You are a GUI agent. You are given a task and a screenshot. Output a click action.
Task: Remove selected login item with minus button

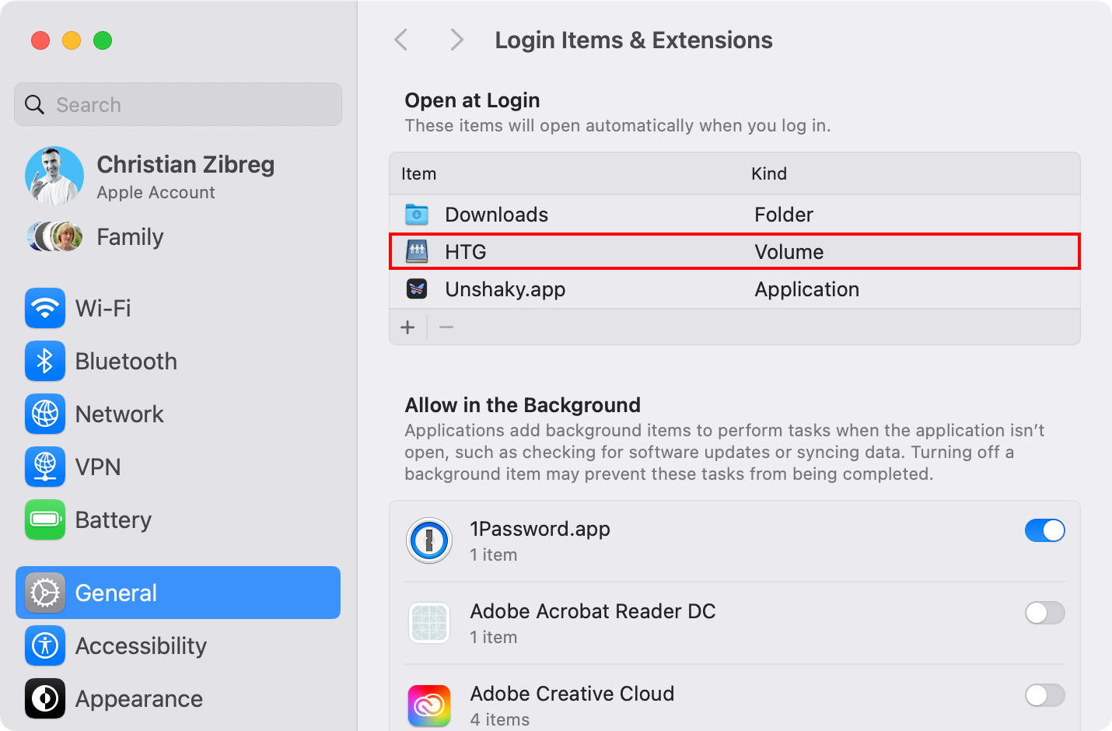[x=446, y=327]
